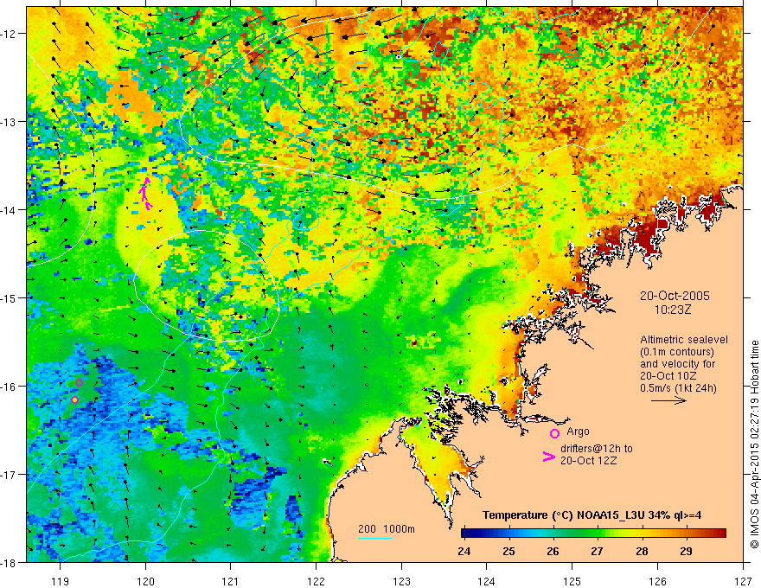Click the longitude axis label 119
Screen dimensions: 761x588
(x=61, y=581)
